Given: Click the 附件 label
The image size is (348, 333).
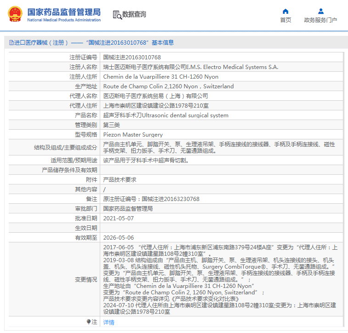Looking at the screenshot, I should 91,179.
